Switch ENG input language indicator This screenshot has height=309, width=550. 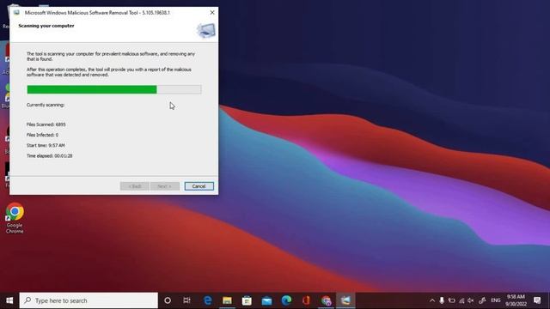(x=496, y=300)
